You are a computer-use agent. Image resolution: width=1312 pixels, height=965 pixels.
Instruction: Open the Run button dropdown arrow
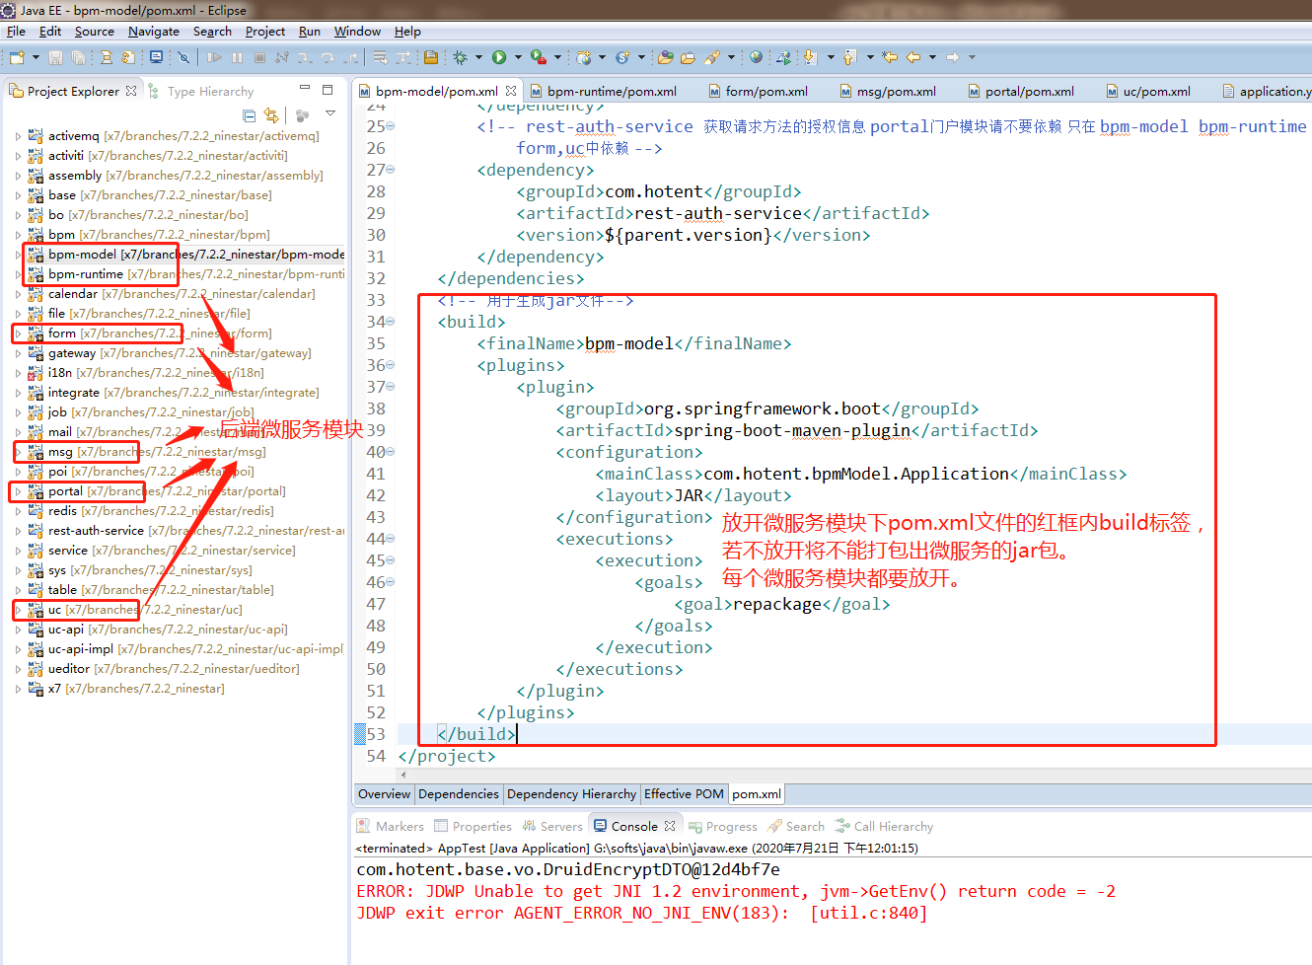tap(517, 57)
